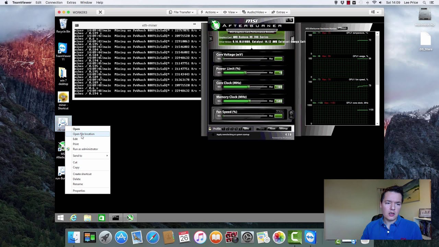Click the Afterburner left side K button
Image resolution: width=439 pixels, height=247 pixels.
211,39
